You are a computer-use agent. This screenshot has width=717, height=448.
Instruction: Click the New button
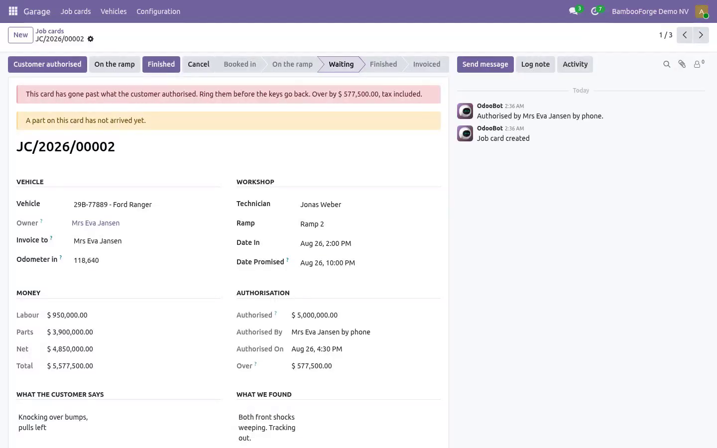click(x=20, y=35)
